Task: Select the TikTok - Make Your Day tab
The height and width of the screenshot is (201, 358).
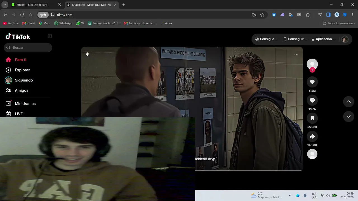Action: [92, 5]
